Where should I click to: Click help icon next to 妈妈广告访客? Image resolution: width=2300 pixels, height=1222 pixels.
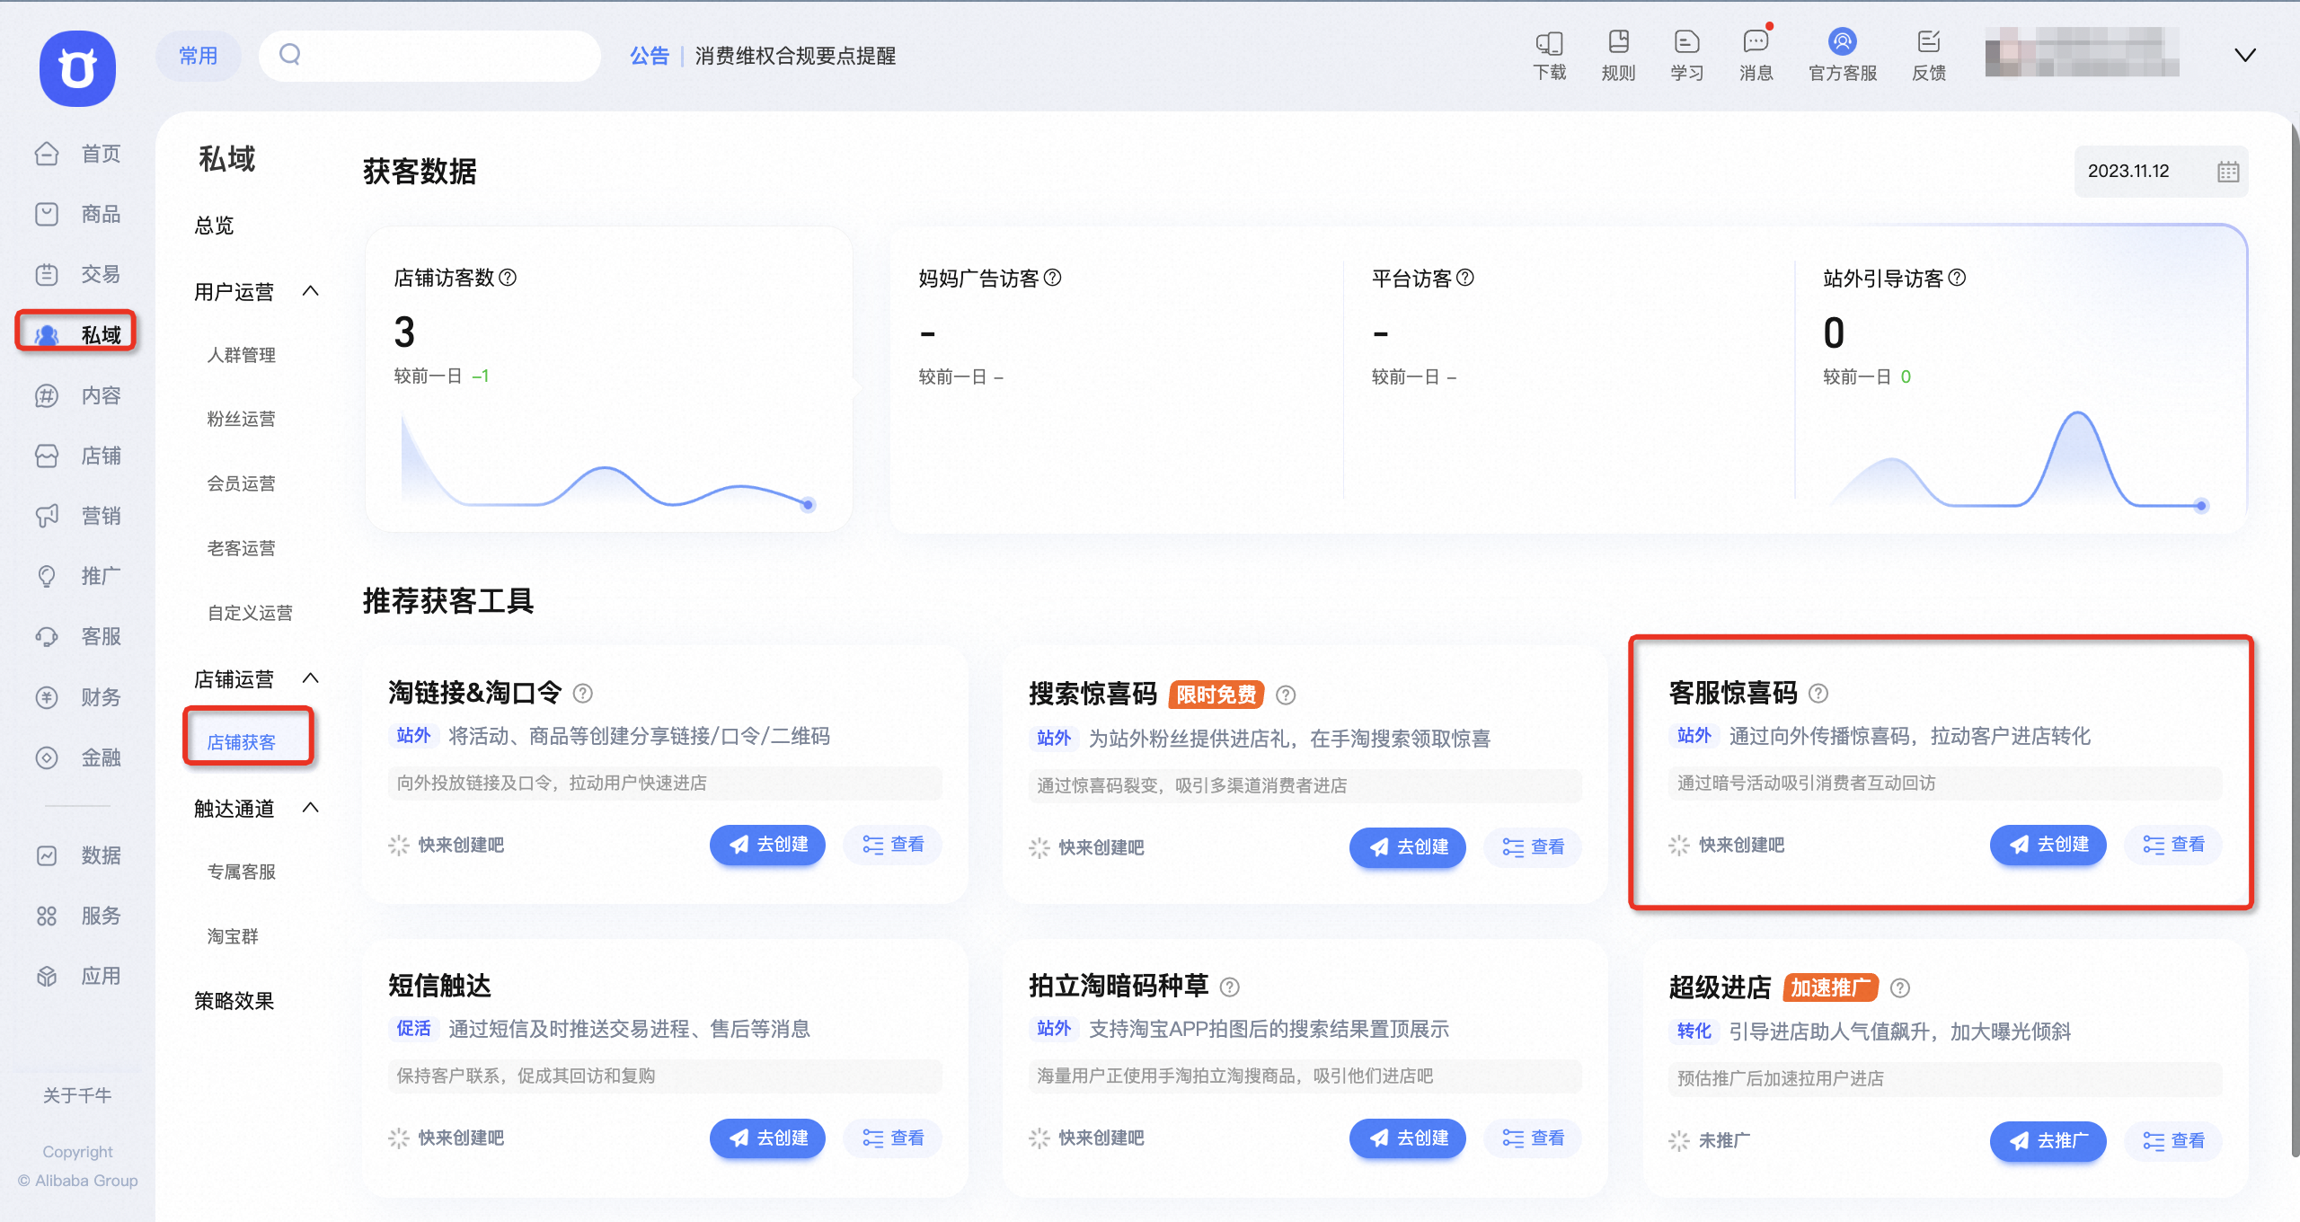pos(1053,278)
